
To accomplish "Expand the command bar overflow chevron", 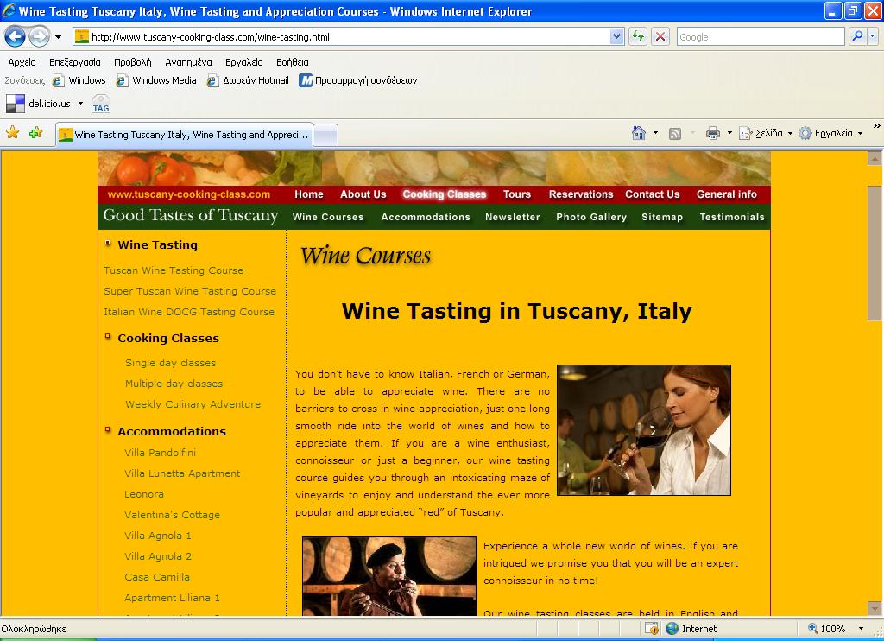I will [877, 126].
